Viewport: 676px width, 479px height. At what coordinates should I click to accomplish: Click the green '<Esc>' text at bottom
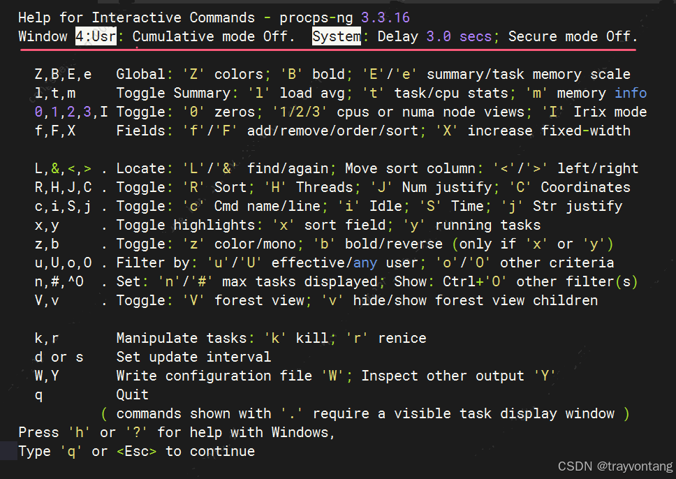coord(136,451)
